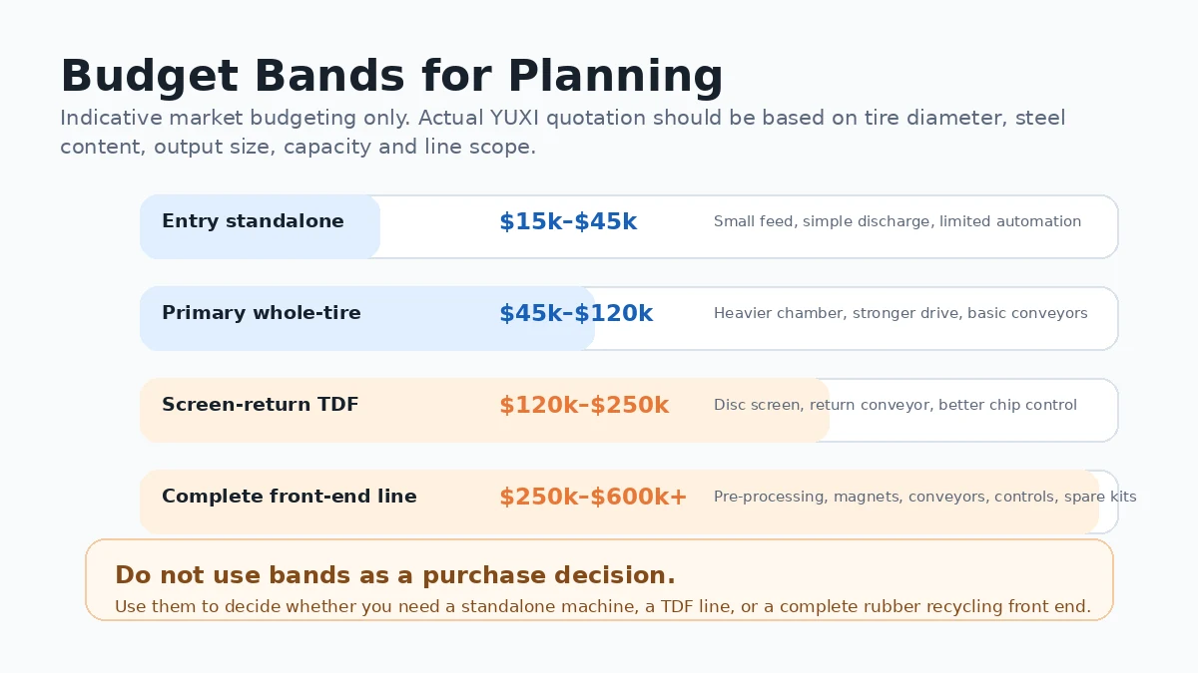Click the $15k–$45k price
The image size is (1198, 673).
click(x=568, y=222)
